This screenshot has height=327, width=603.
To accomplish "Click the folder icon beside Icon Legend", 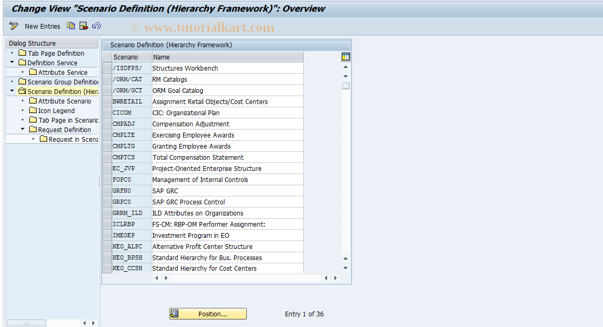I will tap(32, 110).
